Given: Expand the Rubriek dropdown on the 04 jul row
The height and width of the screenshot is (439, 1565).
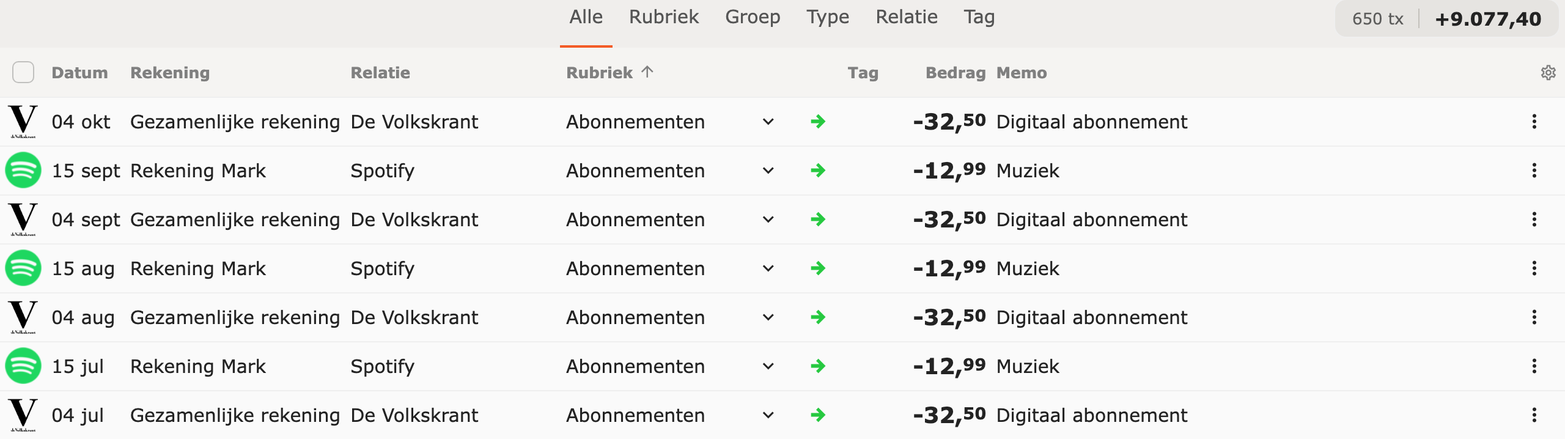Looking at the screenshot, I should click(x=768, y=415).
